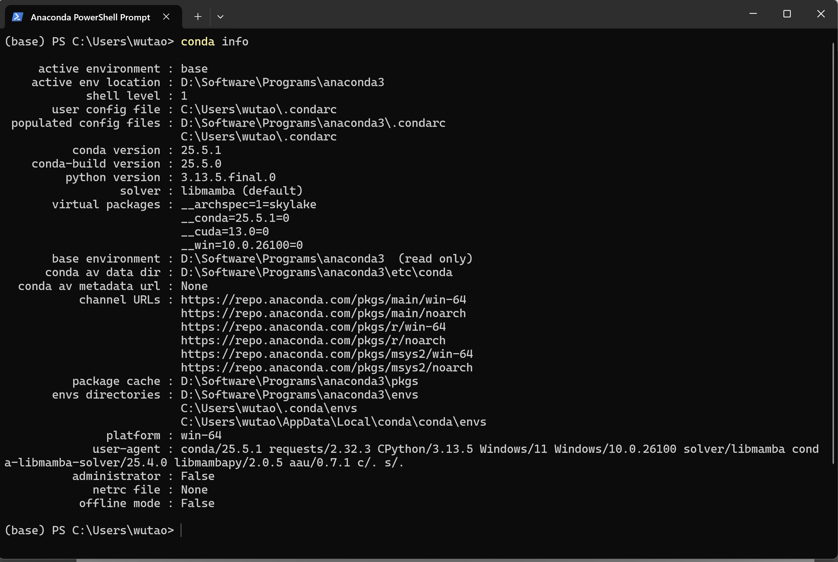
Task: Open a new tab with the plus icon
Action: 198,17
